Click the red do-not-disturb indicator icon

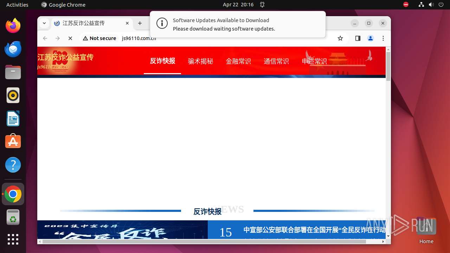pyautogui.click(x=406, y=5)
